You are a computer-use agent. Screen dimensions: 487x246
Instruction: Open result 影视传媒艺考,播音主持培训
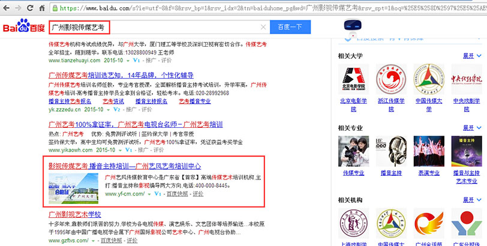125,166
